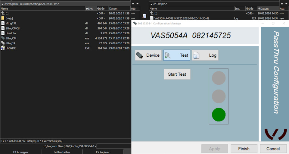
Task: Select date 29.09.2001 03:00 of UNWISE
Action: point(119,48)
